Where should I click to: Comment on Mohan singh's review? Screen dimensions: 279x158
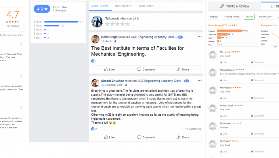258,116
